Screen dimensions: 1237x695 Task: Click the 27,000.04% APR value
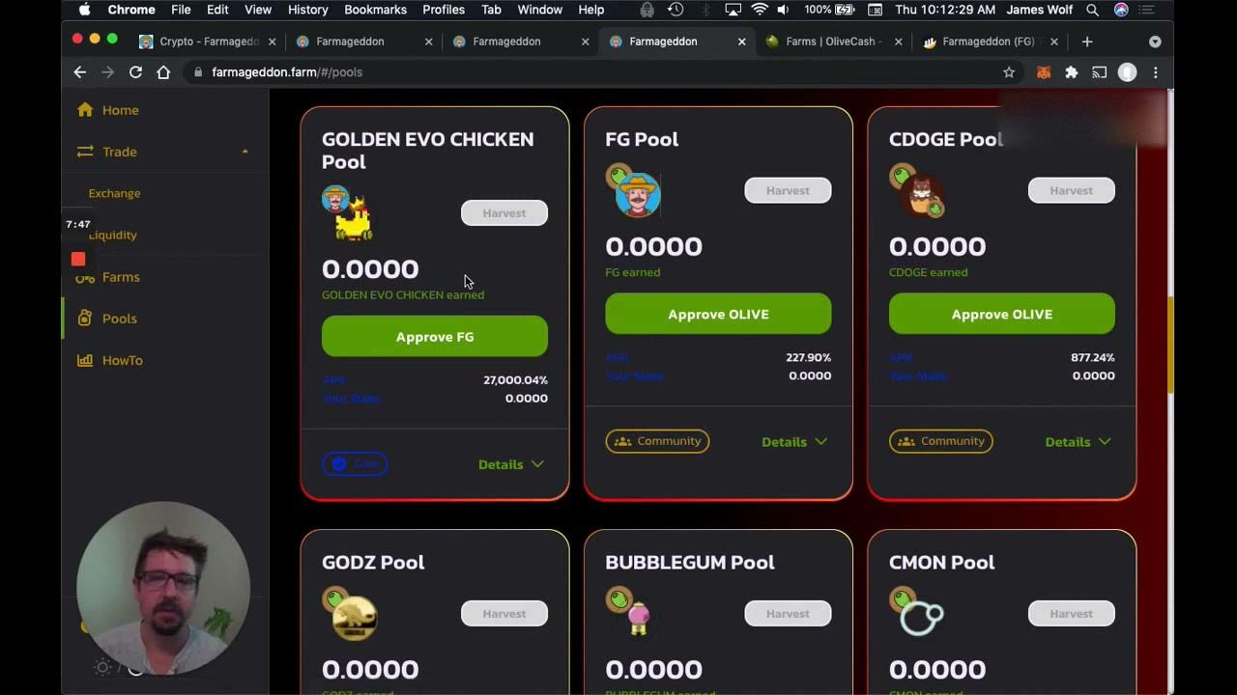[515, 380]
